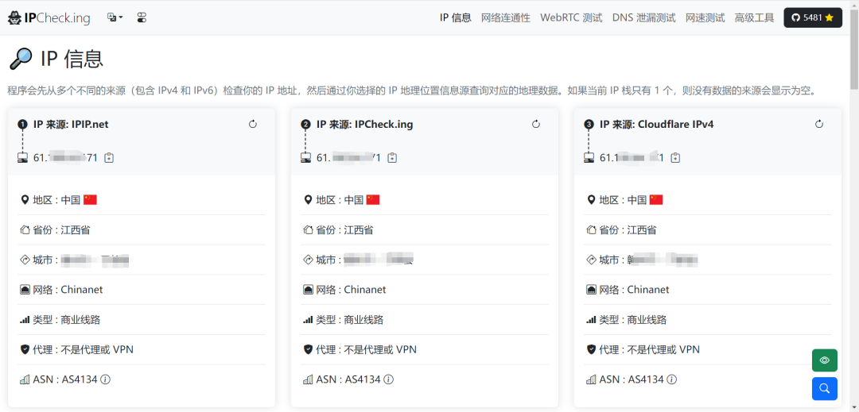Screen dimensions: 859x412
Task: Click location pin icon in IPIP.net card
Action: [24, 200]
